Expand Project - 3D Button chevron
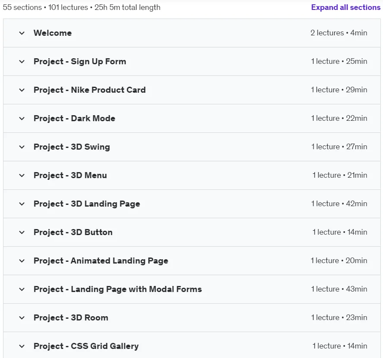Image resolution: width=383 pixels, height=358 pixels. pyautogui.click(x=22, y=232)
